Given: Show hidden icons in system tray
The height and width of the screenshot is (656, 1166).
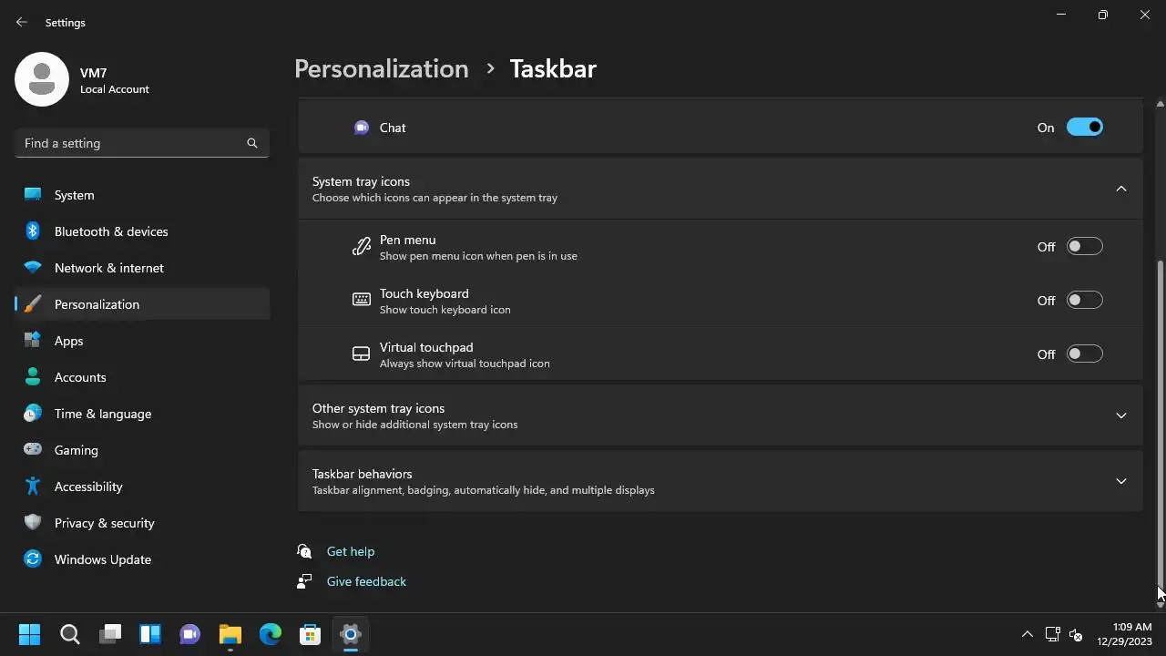Looking at the screenshot, I should 1027,634.
